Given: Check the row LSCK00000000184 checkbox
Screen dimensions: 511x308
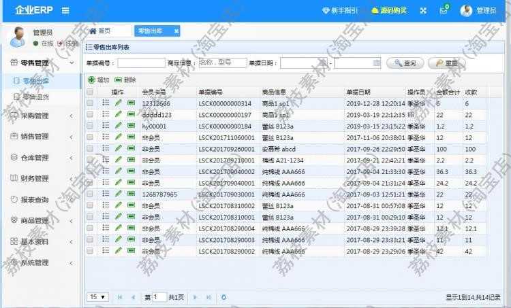Looking at the screenshot, I should coord(90,126).
